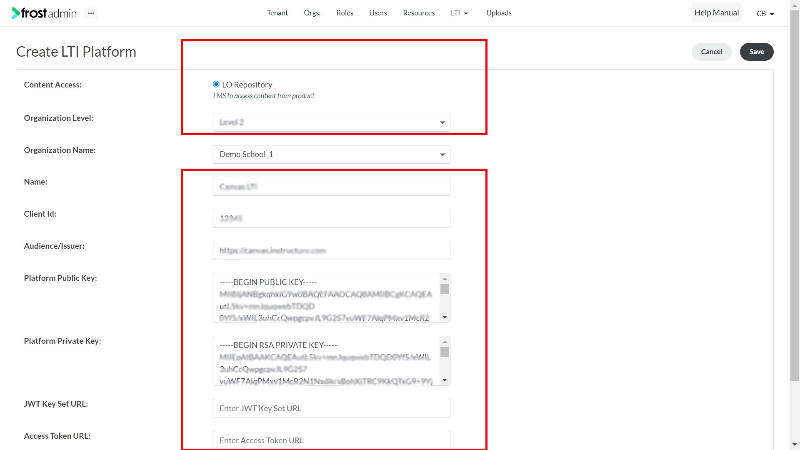Open the Uploads page
This screenshot has width=800, height=450.
(499, 13)
